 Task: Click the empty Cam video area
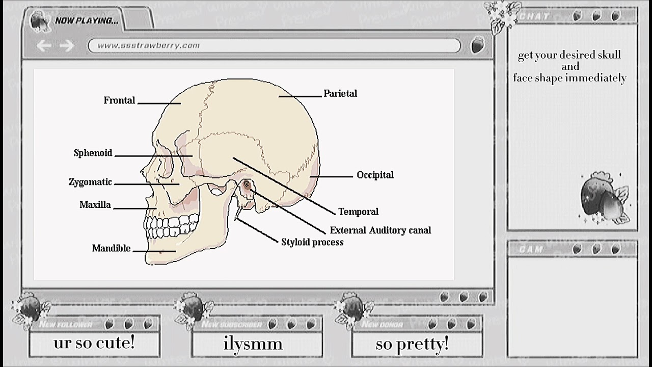click(x=573, y=307)
